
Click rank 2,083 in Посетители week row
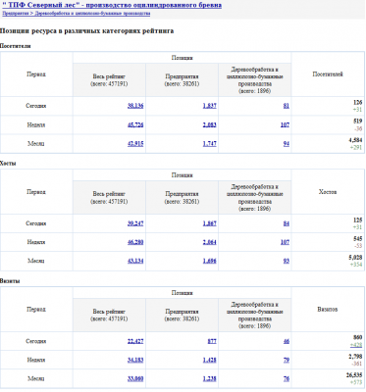pyautogui.click(x=210, y=124)
